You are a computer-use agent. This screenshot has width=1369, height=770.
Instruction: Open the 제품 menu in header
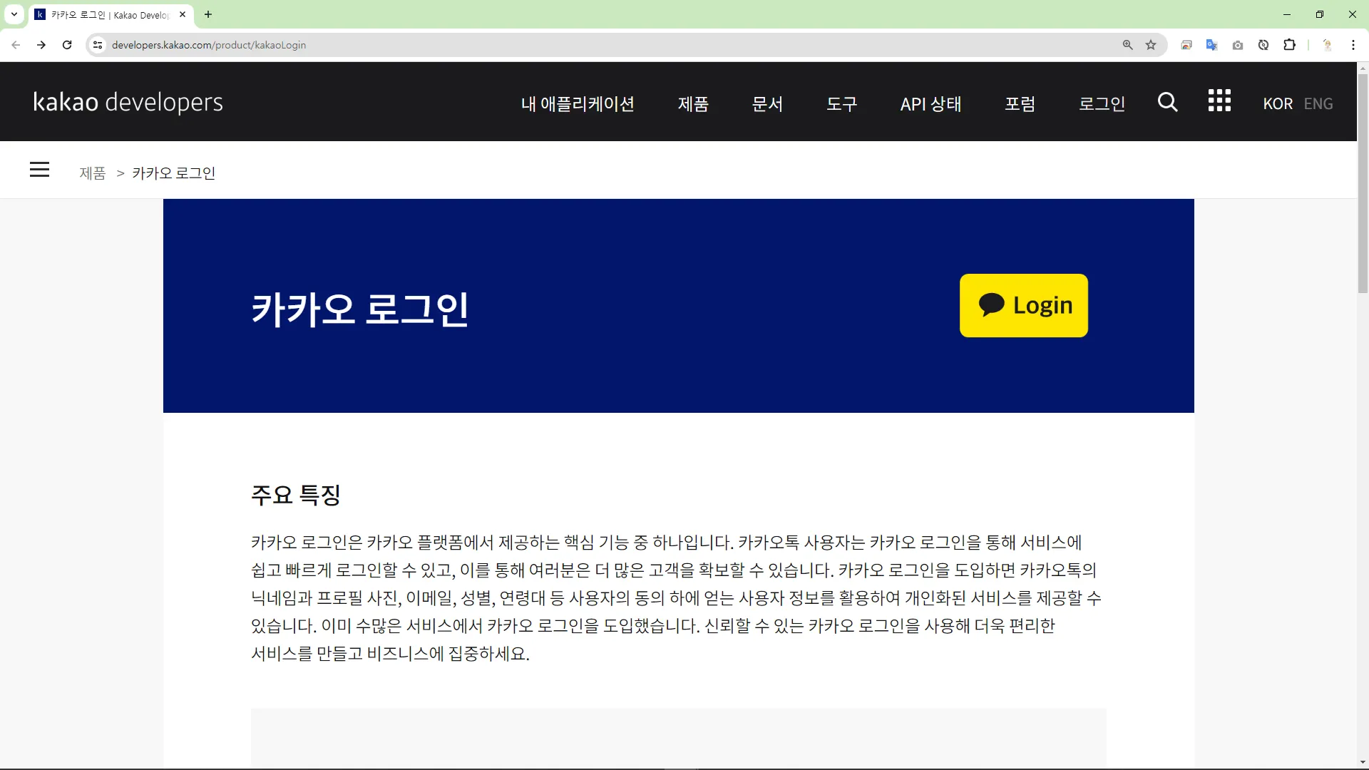(x=692, y=104)
